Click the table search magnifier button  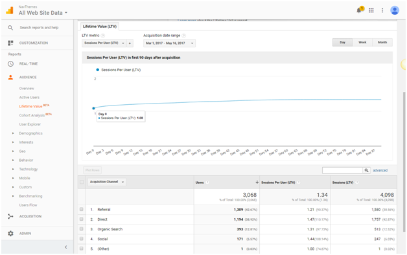click(366, 170)
